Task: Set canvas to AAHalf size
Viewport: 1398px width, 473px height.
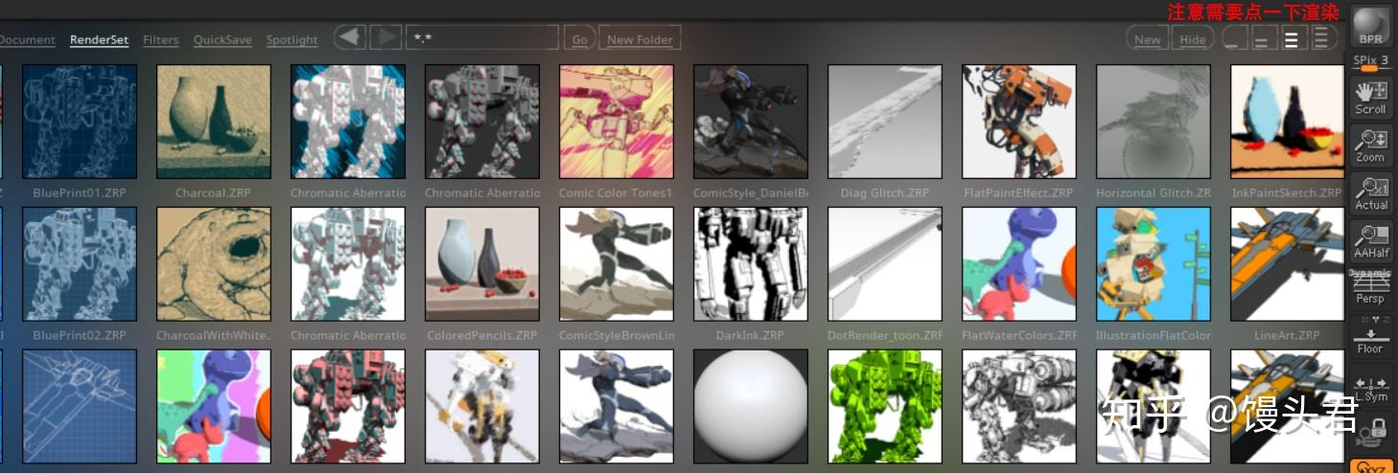Action: [1371, 241]
